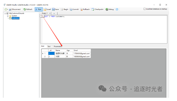This screenshot has height=101, width=177.
Task: Collapse the MyCustomerData.db tree node
Action: coord(5,13)
